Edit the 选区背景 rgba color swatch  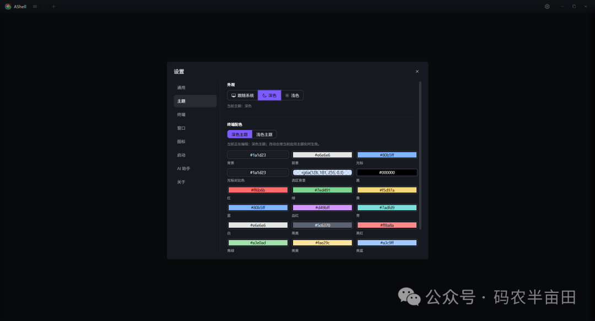pyautogui.click(x=322, y=173)
